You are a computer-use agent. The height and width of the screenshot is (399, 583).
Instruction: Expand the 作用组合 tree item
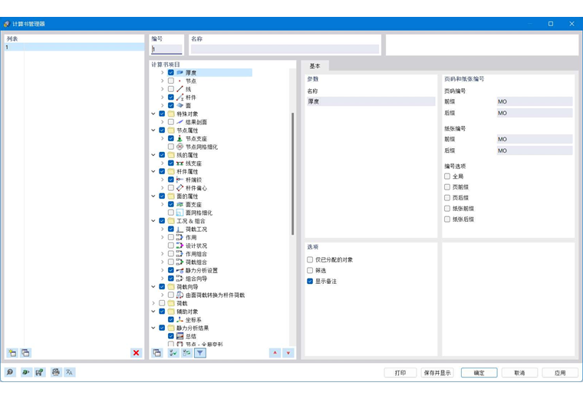tap(162, 254)
